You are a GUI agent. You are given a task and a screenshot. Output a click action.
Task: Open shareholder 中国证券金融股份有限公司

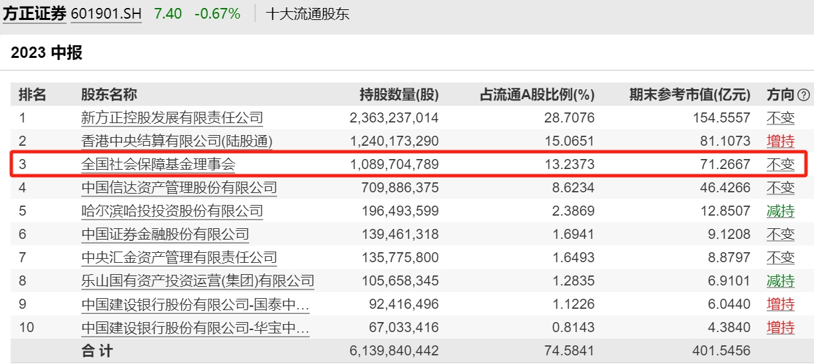point(165,234)
